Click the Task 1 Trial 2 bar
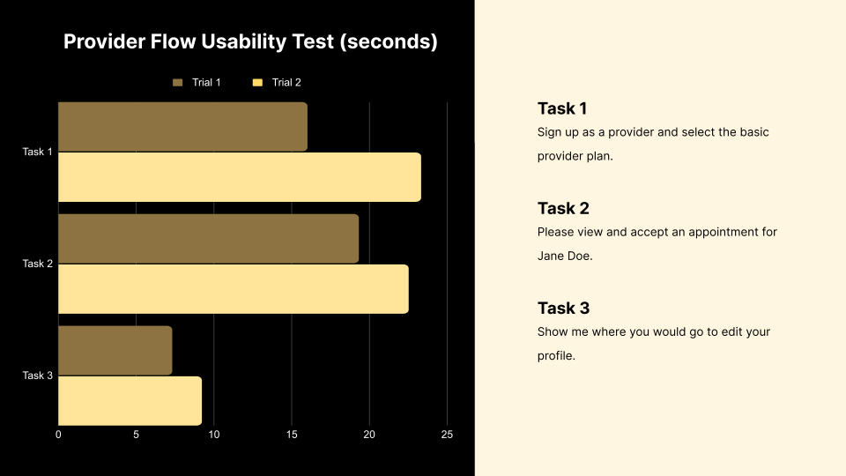Image resolution: width=846 pixels, height=476 pixels. point(239,177)
